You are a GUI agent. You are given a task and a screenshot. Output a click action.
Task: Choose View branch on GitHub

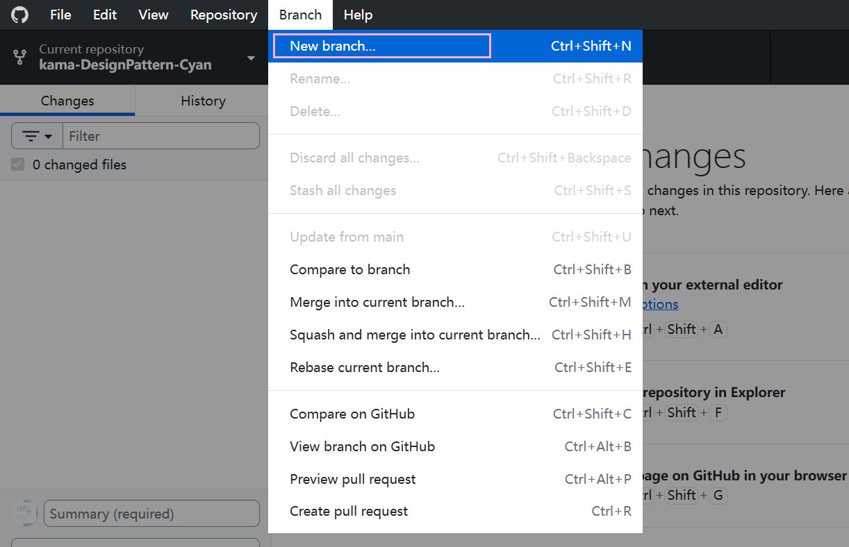tap(455, 446)
